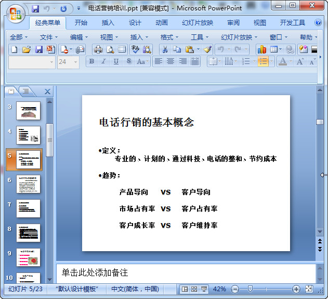Toggle underline formatting
Screen dimensions: 328x299
116,61
